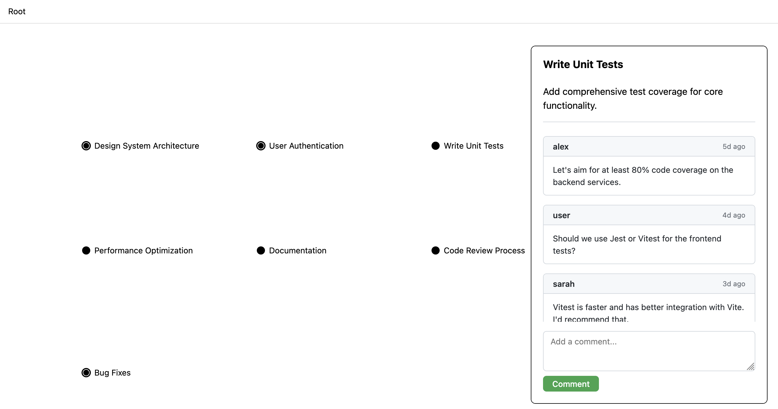This screenshot has height=409, width=778.
Task: Open the Code Review Process task by its label
Action: (484, 250)
